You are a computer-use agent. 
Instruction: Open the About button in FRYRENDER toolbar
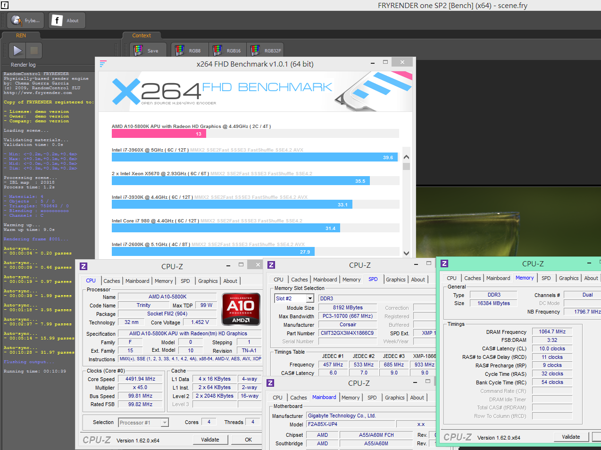click(67, 20)
